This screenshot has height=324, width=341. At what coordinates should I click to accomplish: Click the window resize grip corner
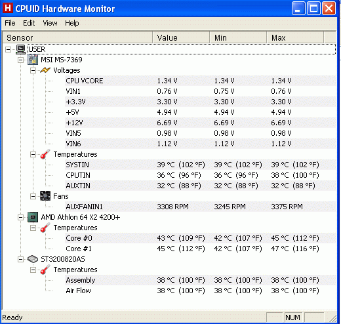[x=332, y=318]
